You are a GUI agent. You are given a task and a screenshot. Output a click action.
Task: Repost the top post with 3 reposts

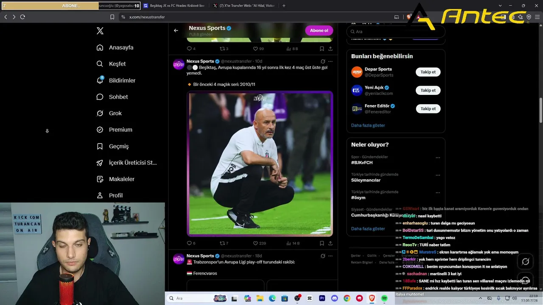click(224, 49)
